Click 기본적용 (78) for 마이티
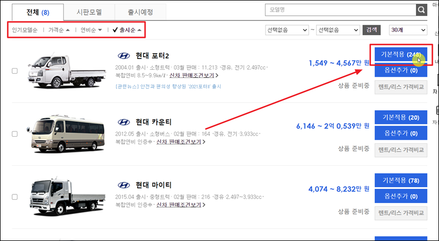 point(401,181)
